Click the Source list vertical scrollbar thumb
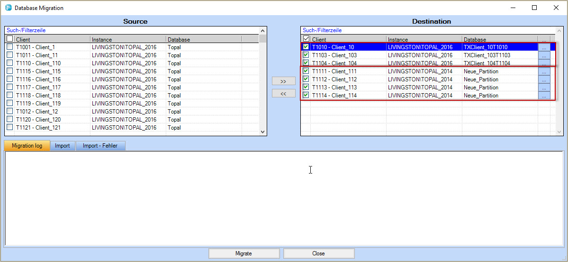Viewport: 568px width, 262px height. (262, 39)
